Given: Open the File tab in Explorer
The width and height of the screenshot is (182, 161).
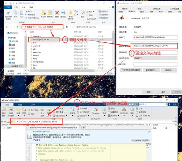Looking at the screenshot, I should tap(8, 7).
